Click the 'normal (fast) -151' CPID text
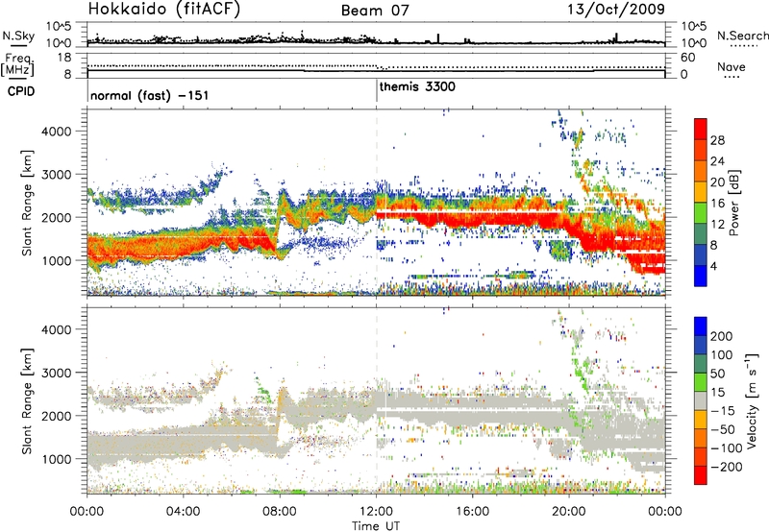Image resolution: width=769 pixels, height=532 pixels. click(x=150, y=95)
